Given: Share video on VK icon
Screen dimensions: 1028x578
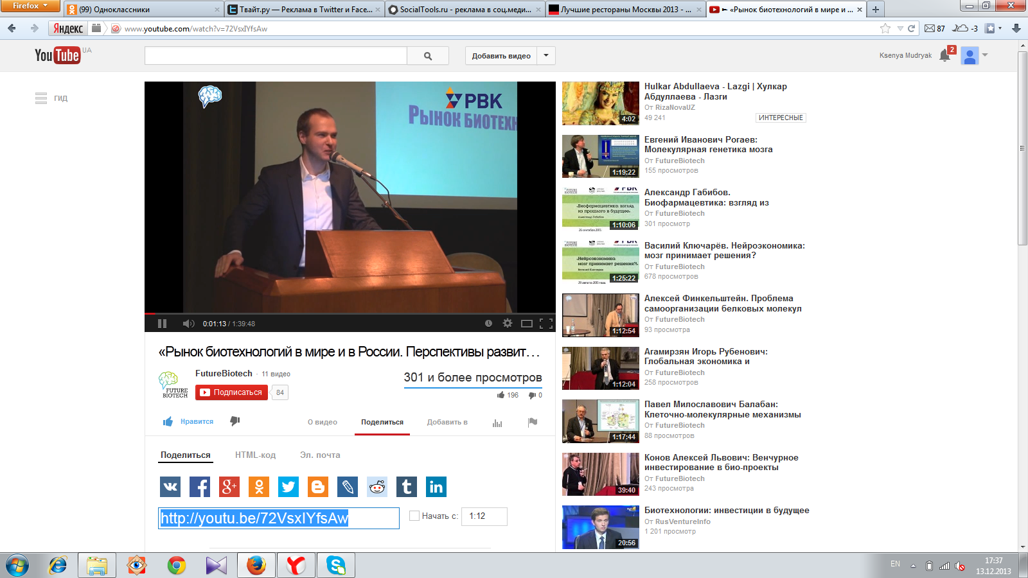Looking at the screenshot, I should (170, 487).
